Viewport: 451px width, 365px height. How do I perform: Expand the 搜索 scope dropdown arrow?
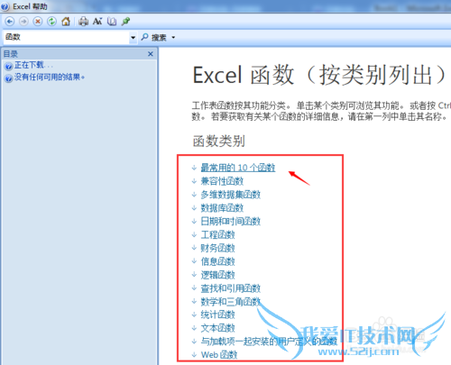[x=173, y=38]
